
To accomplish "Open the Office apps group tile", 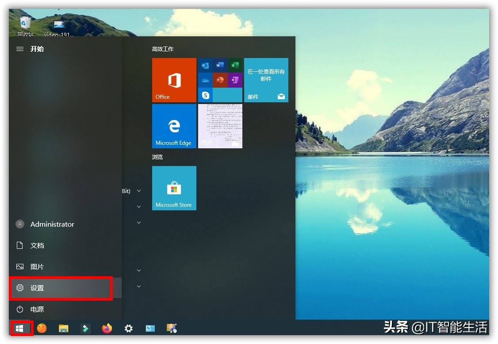I will 220,80.
